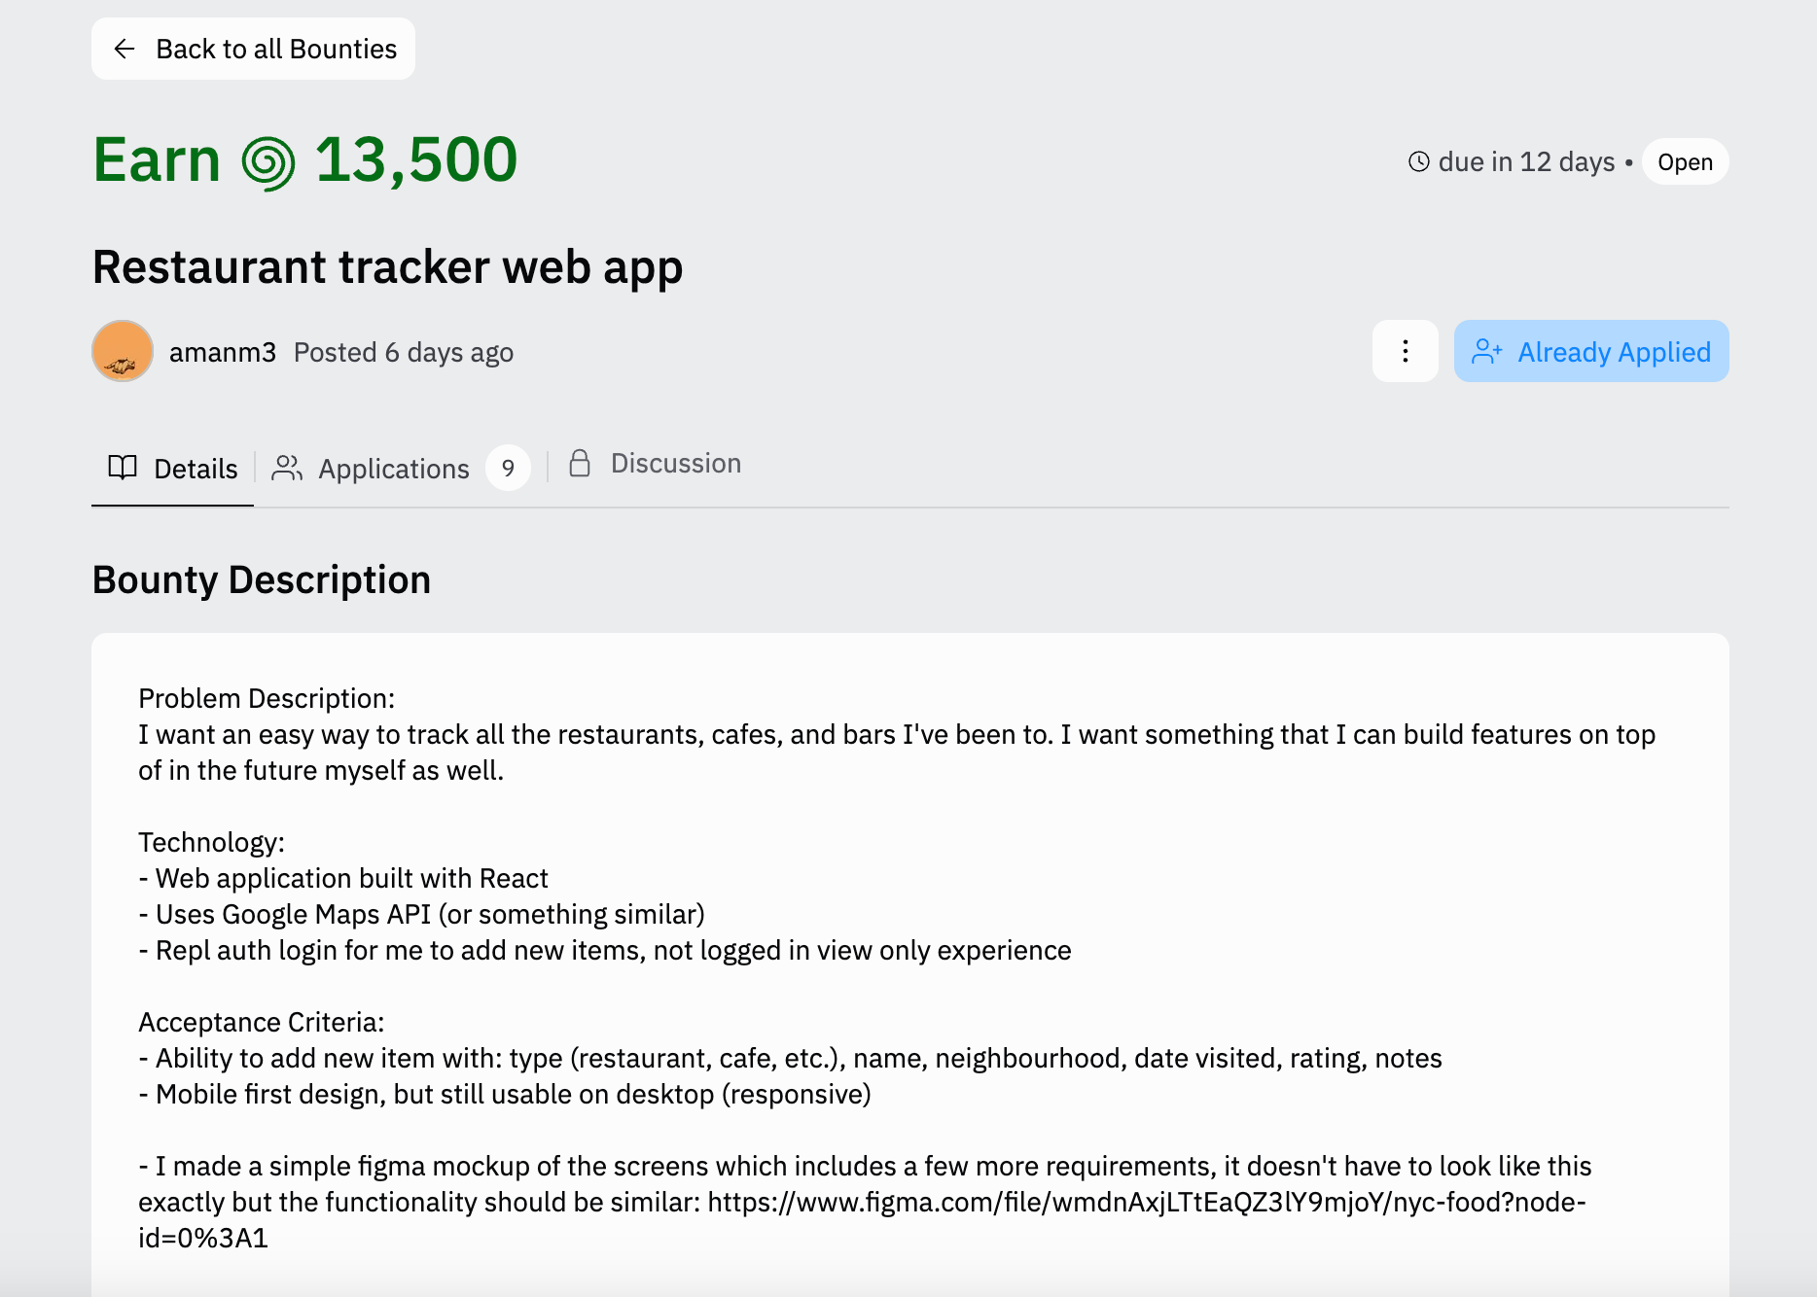Open amanm3's orange profile avatar
1817x1297 pixels.
123,351
